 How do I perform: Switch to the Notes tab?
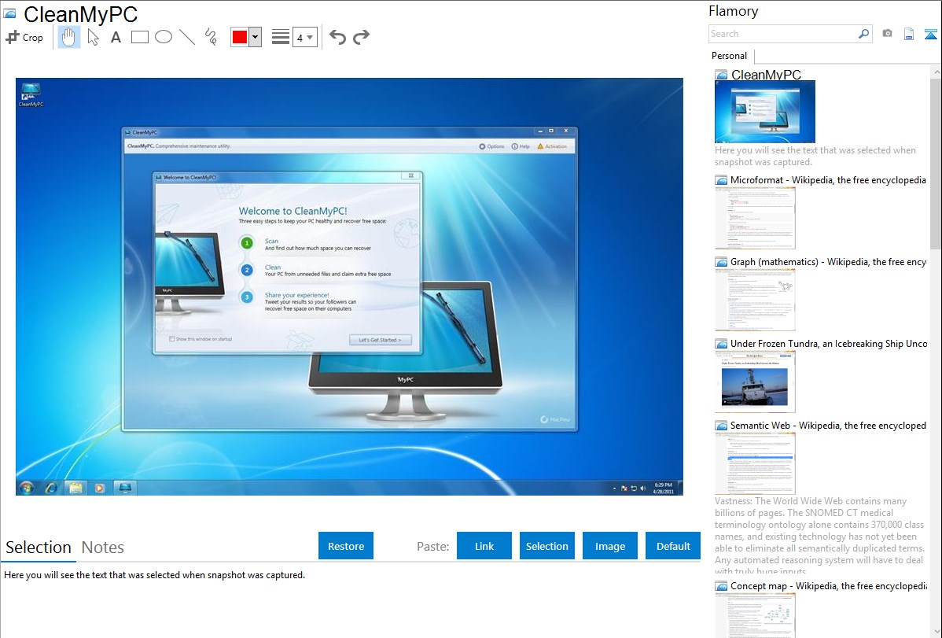(x=103, y=548)
